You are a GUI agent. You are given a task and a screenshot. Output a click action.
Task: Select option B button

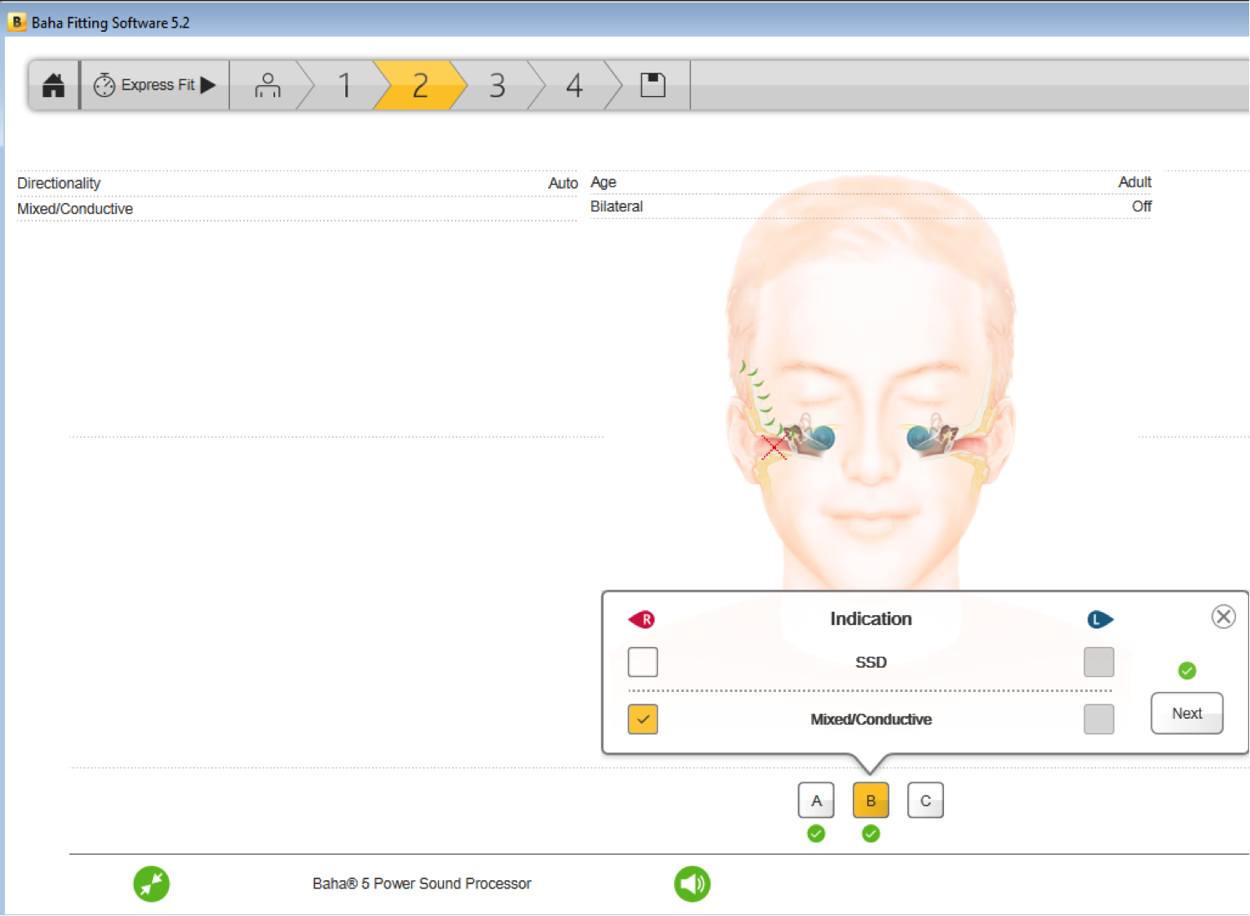(870, 800)
